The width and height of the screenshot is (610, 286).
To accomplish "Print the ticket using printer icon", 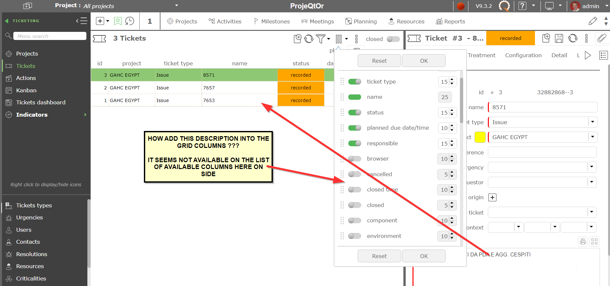I will tap(583, 241).
